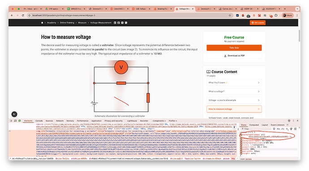Viewport: 309px width, 171px height.
Task: Click the Facebook share icon in the breadcrumb
Action: point(119,23)
